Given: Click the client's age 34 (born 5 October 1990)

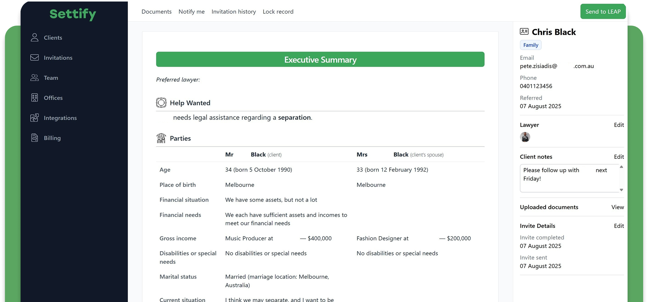Looking at the screenshot, I should click(x=259, y=170).
